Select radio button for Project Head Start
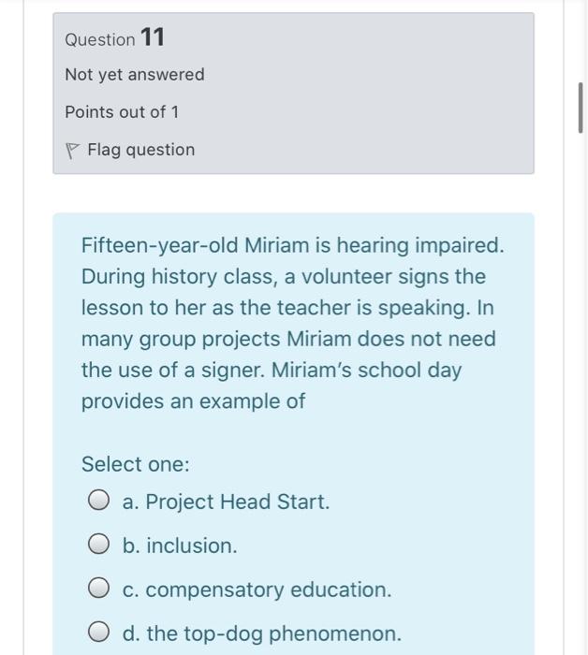The image size is (588, 655). coord(99,500)
